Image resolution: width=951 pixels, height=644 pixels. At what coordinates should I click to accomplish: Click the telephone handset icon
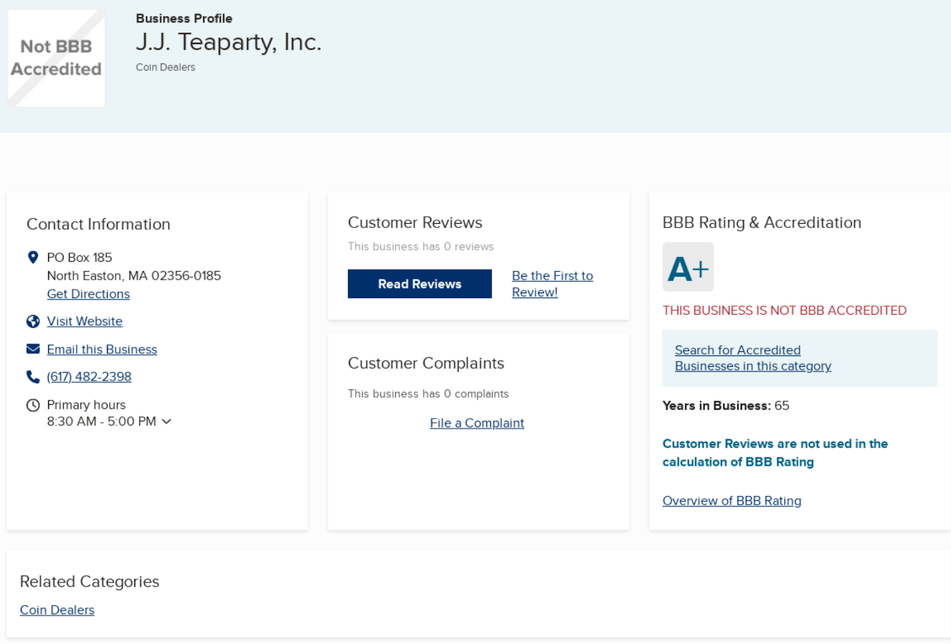33,377
